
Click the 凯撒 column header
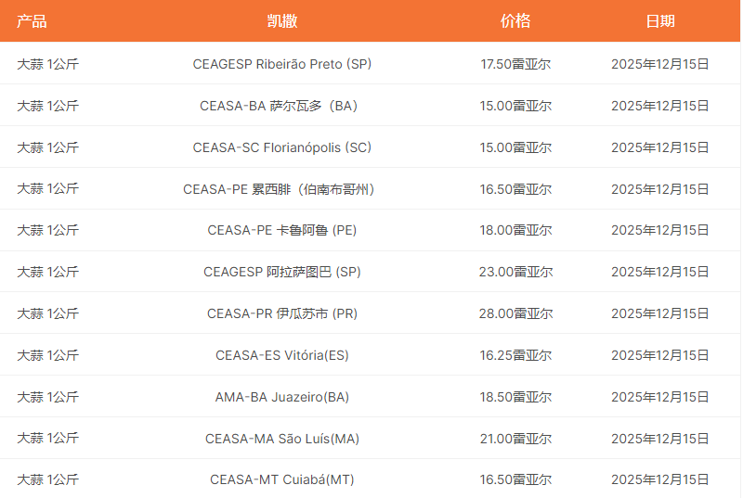click(281, 21)
